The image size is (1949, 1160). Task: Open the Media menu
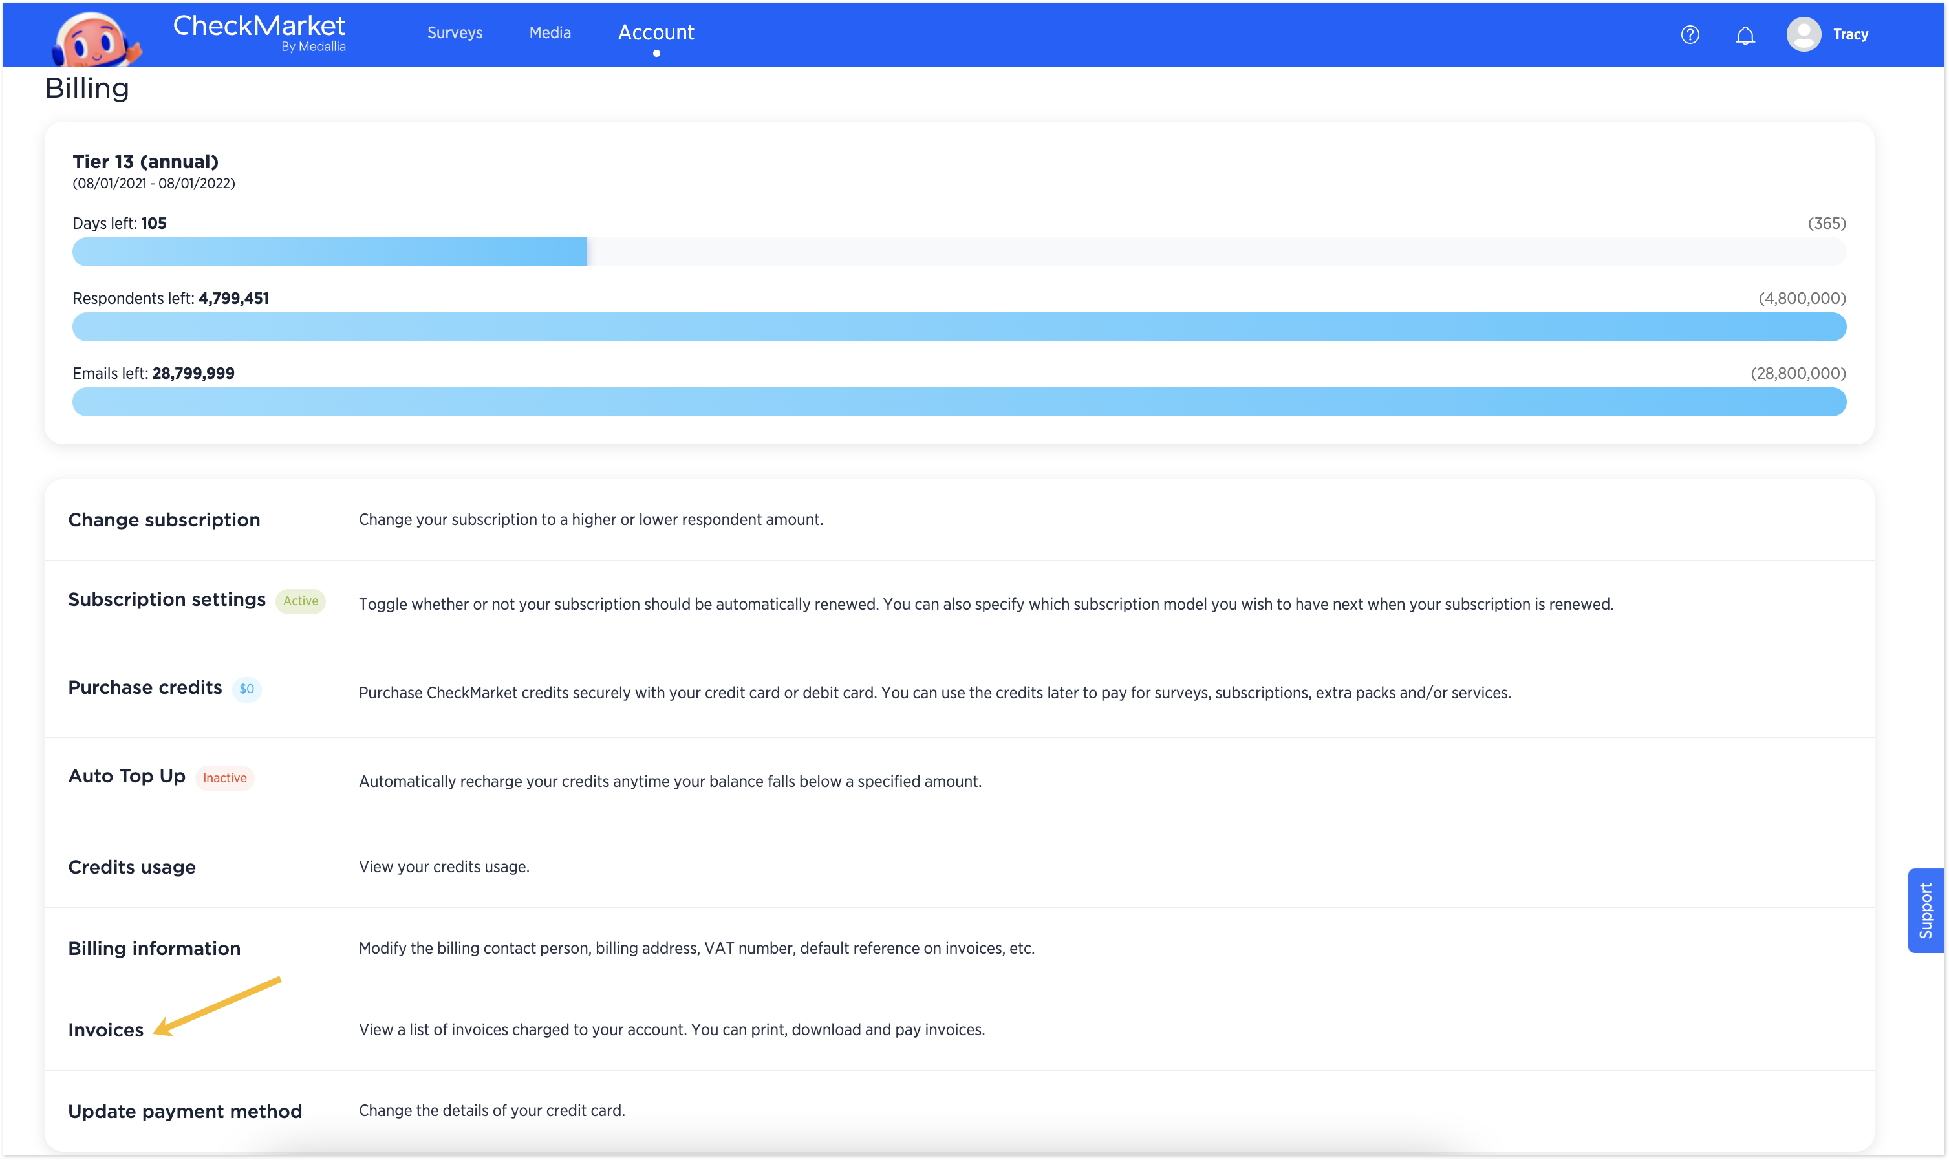(x=550, y=33)
